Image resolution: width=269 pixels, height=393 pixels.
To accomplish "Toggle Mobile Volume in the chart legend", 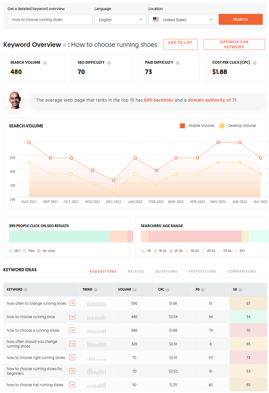I will pos(197,126).
